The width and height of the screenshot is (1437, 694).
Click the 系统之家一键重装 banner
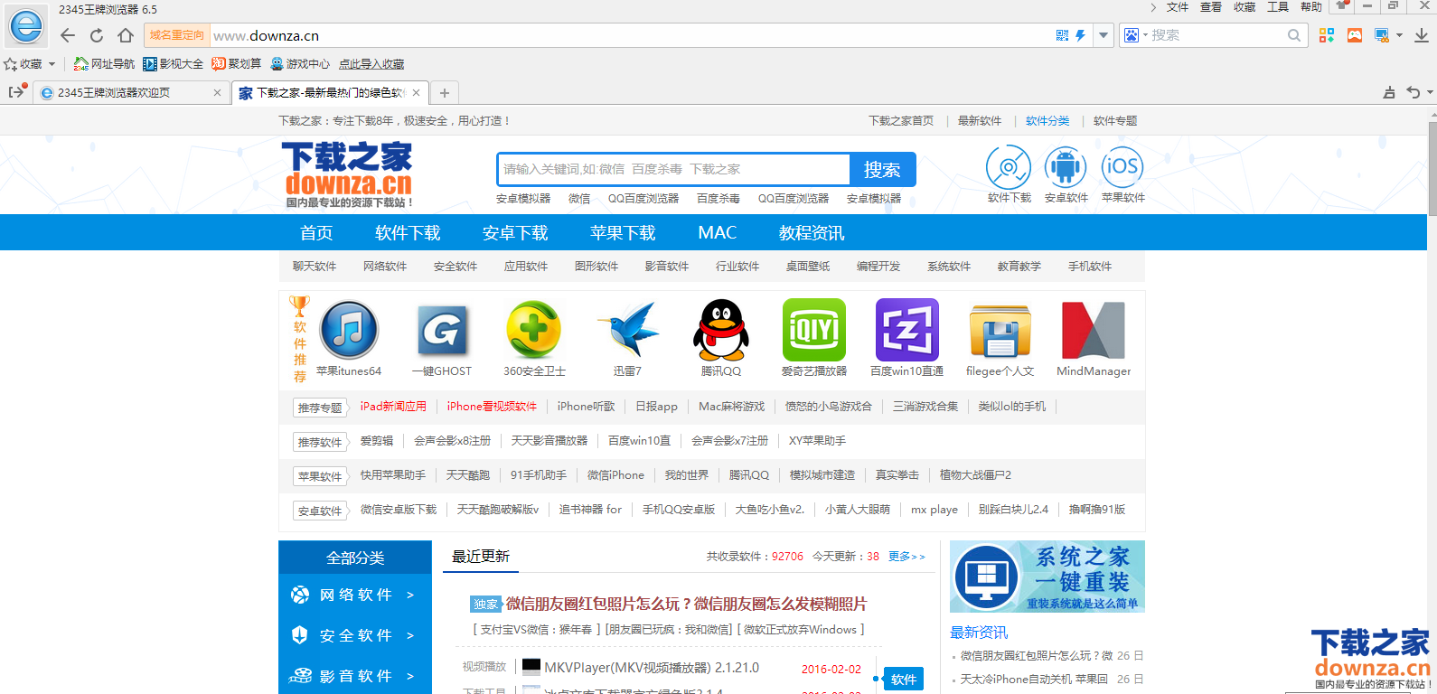(x=1047, y=577)
